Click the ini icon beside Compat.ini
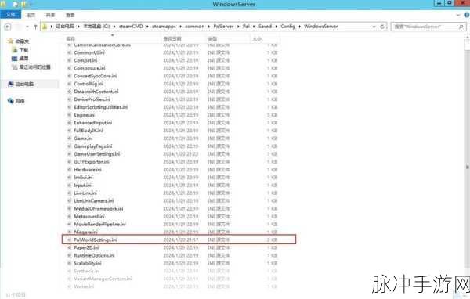 click(70, 60)
